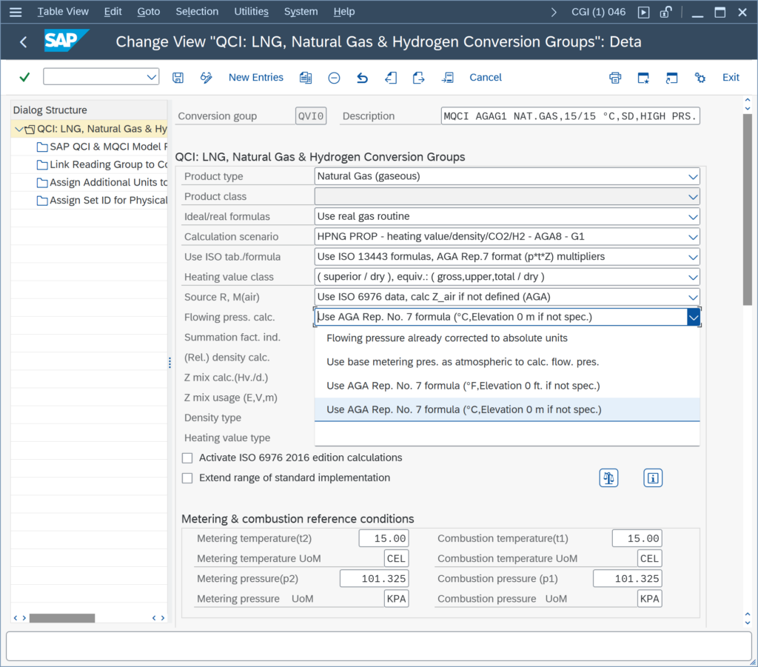Open the Calculation scenario dropdown

pyautogui.click(x=693, y=237)
